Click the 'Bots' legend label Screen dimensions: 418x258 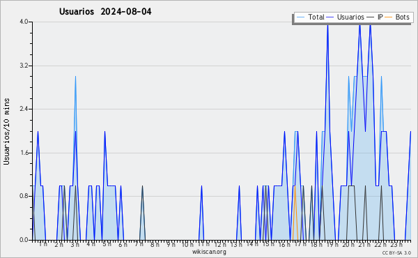(x=402, y=17)
